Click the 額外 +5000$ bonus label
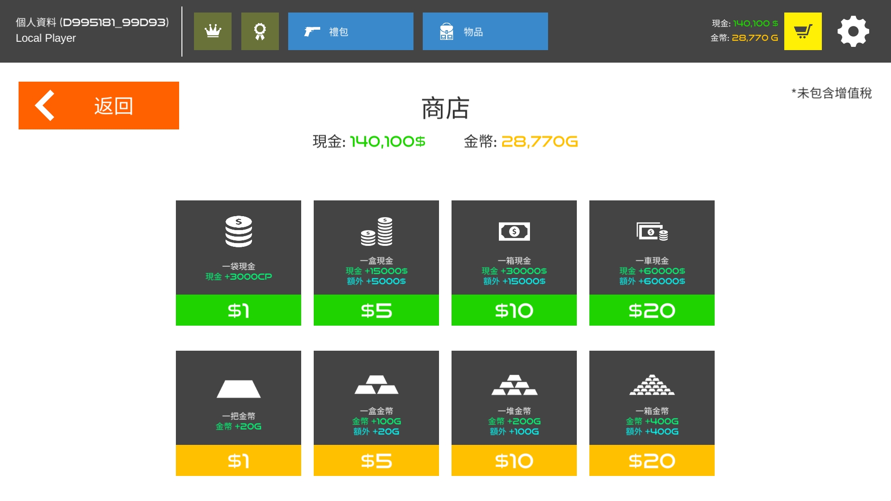 [376, 281]
